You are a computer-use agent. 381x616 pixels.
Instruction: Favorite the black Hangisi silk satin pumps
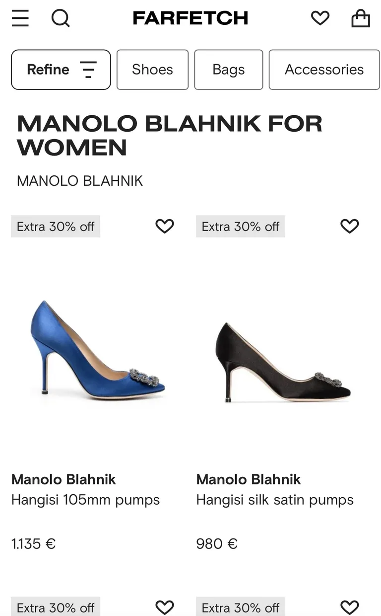coord(350,226)
